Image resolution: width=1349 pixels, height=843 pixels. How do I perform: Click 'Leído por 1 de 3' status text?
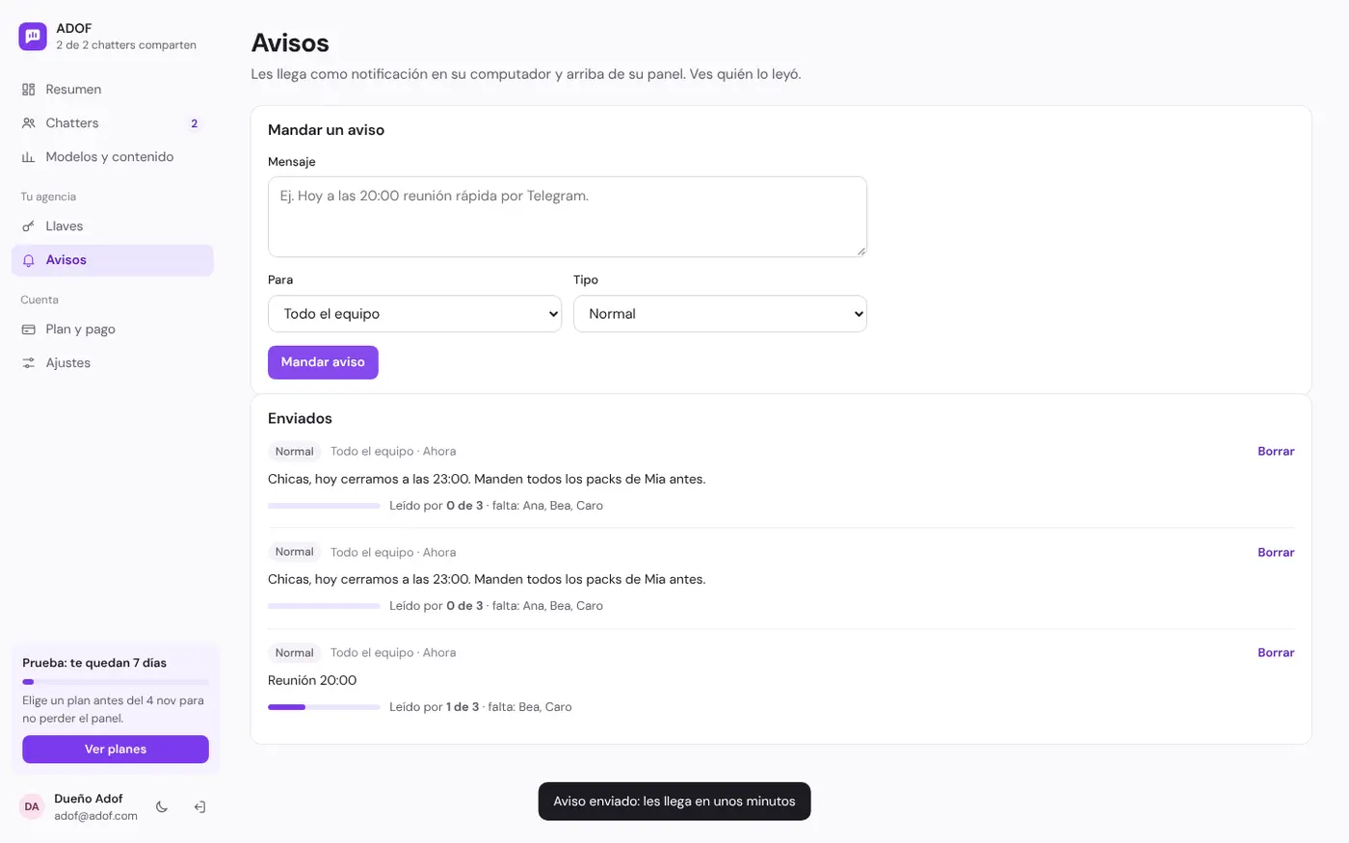(435, 707)
